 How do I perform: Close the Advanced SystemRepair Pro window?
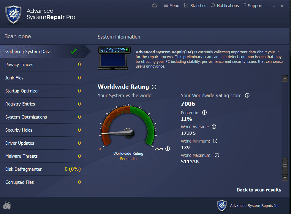[282, 6]
